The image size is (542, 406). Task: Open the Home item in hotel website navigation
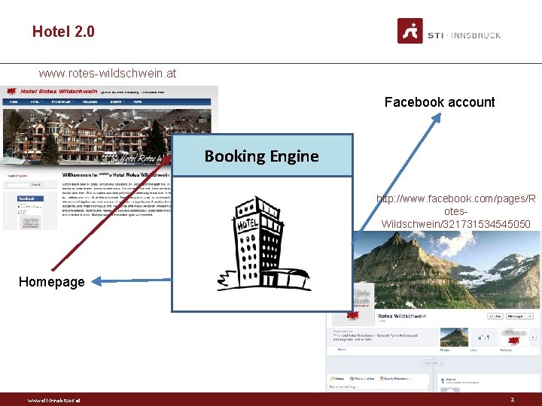pyautogui.click(x=14, y=101)
